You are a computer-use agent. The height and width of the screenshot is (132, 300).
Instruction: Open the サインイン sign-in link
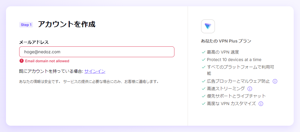95,72
